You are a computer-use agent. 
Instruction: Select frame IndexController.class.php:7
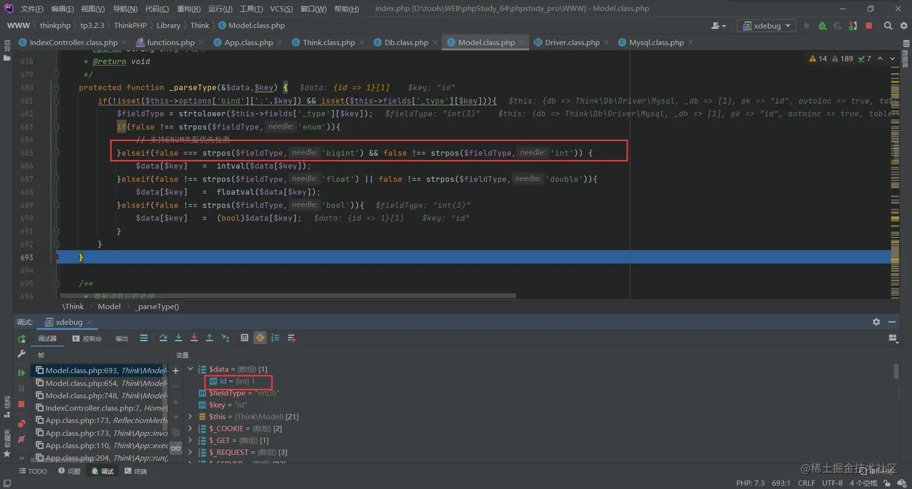[99, 408]
